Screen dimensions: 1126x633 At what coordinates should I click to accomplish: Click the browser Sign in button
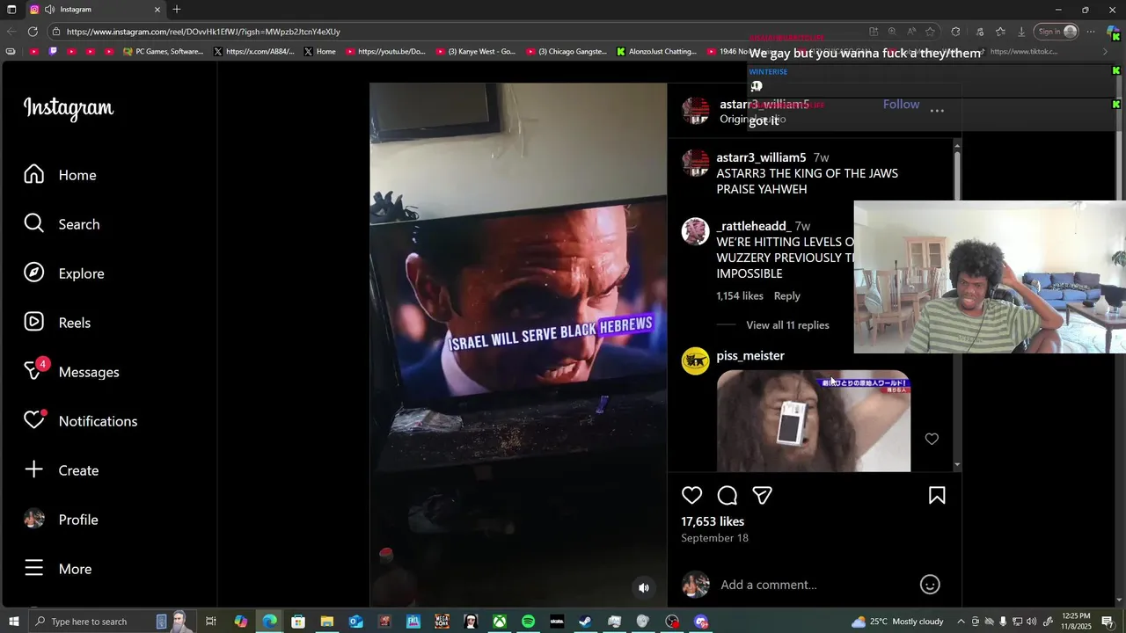coord(1057,32)
